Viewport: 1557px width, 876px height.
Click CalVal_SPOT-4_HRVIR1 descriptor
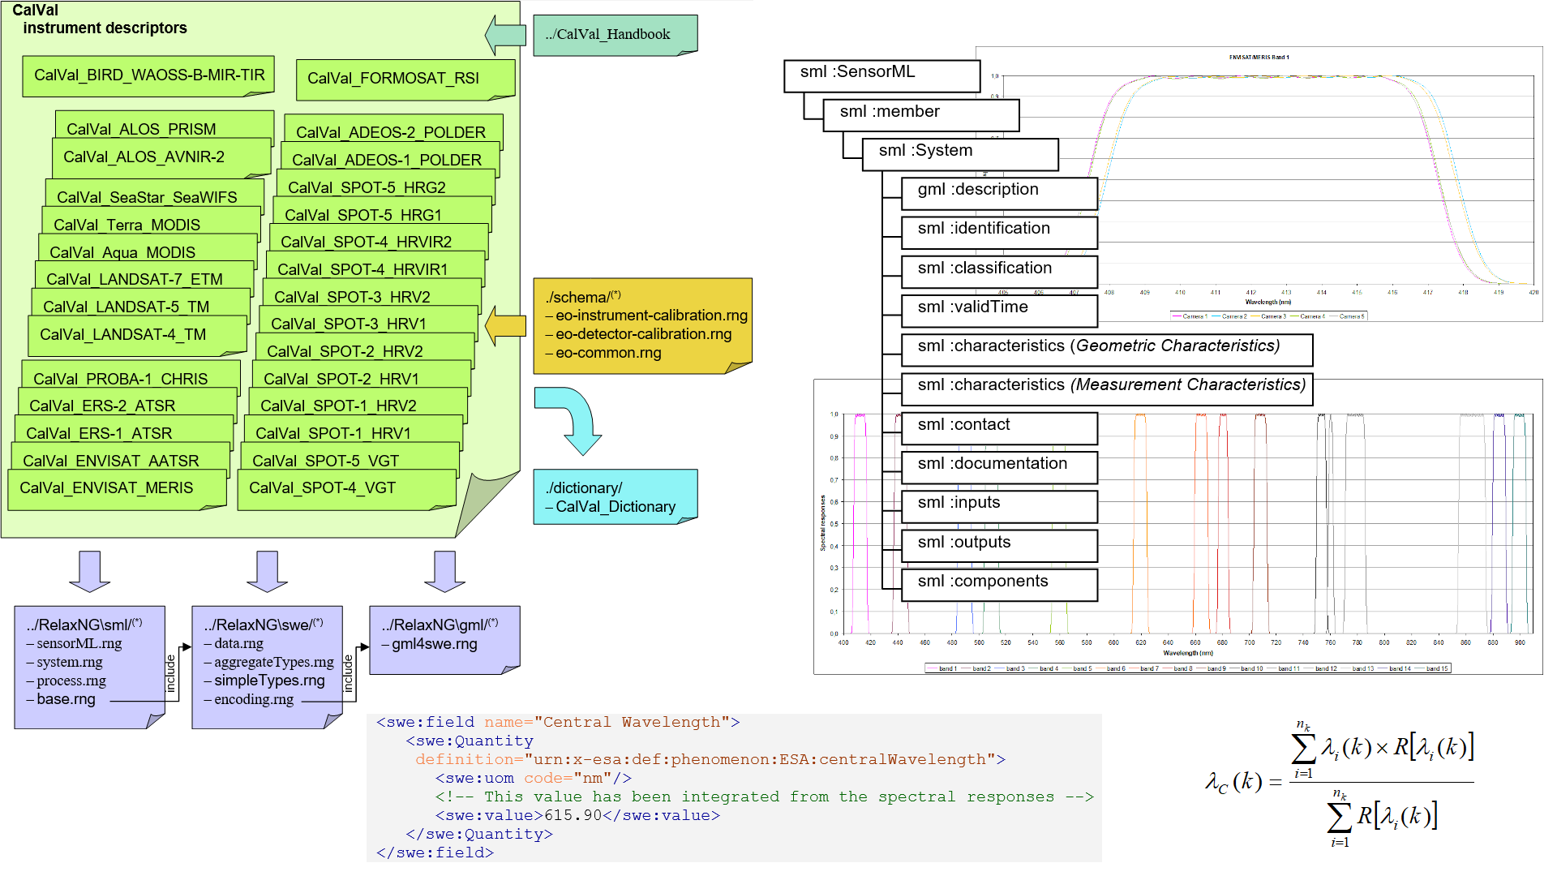375,268
